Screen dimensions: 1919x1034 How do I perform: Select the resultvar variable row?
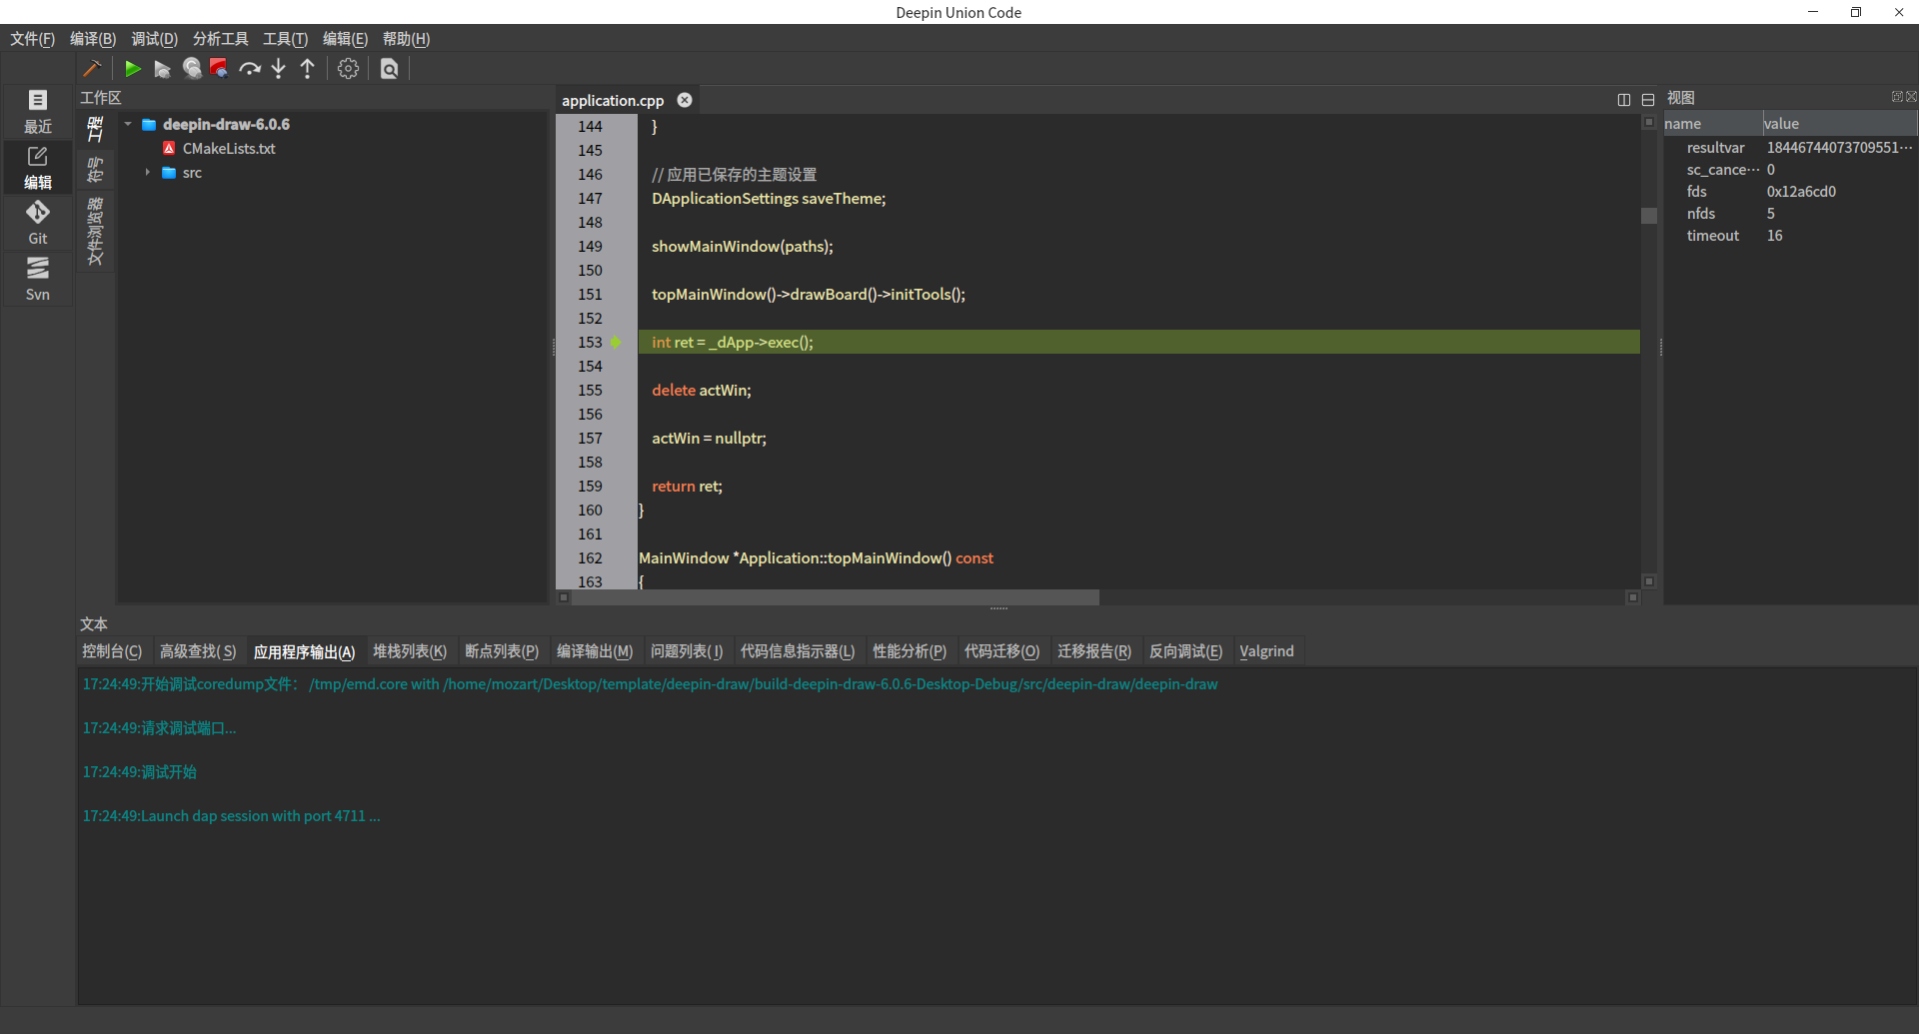click(x=1790, y=148)
